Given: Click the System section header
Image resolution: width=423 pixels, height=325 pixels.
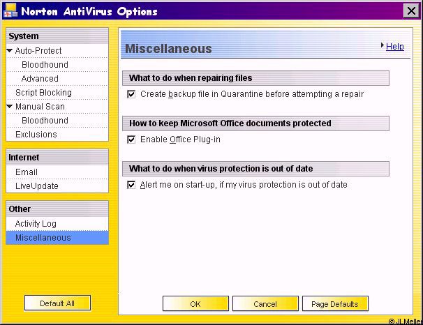Looking at the screenshot, I should (x=57, y=36).
